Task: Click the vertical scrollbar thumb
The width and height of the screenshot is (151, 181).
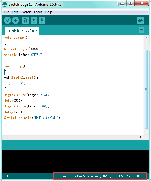Action: click(x=146, y=89)
